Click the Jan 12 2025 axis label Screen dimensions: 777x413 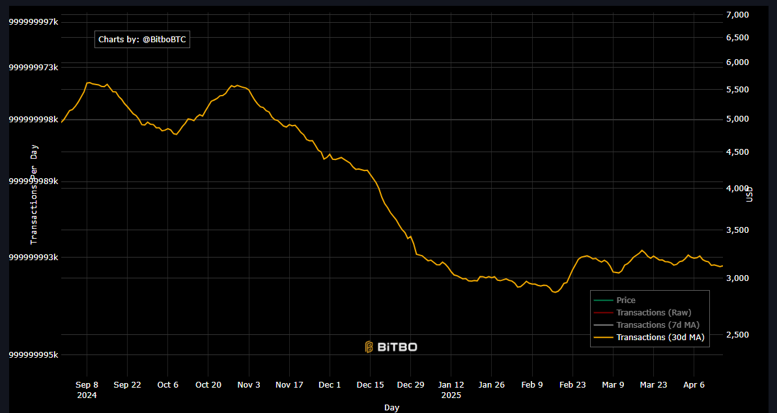(x=451, y=390)
